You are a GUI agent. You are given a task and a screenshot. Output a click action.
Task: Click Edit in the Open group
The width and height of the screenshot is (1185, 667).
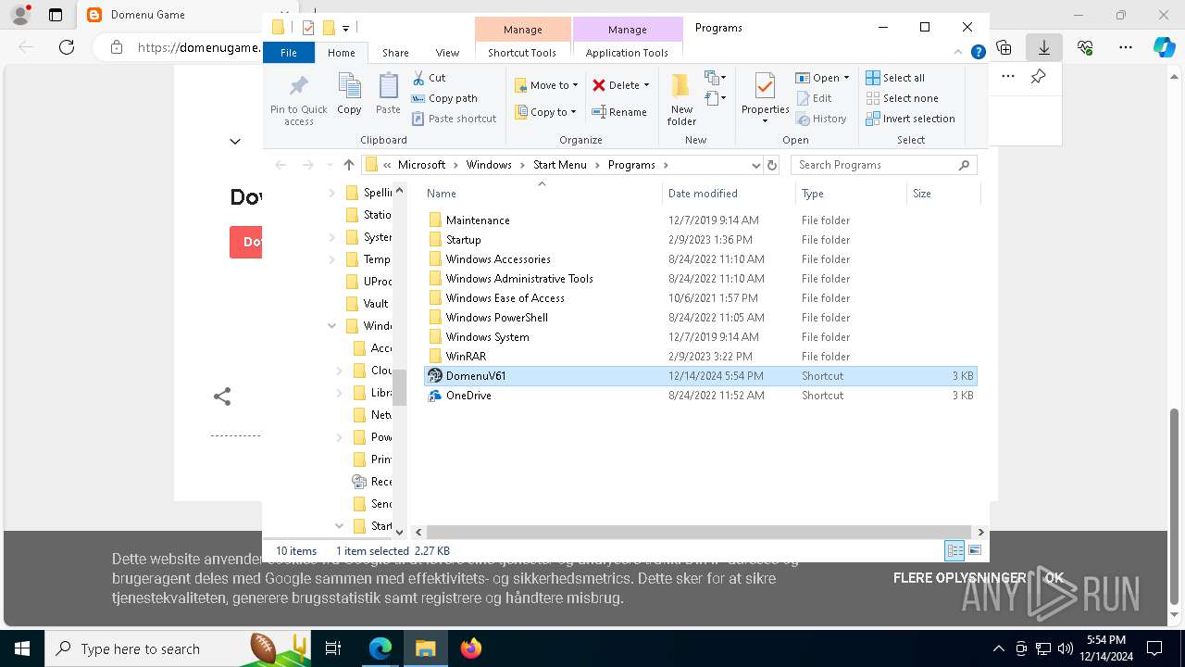click(814, 98)
